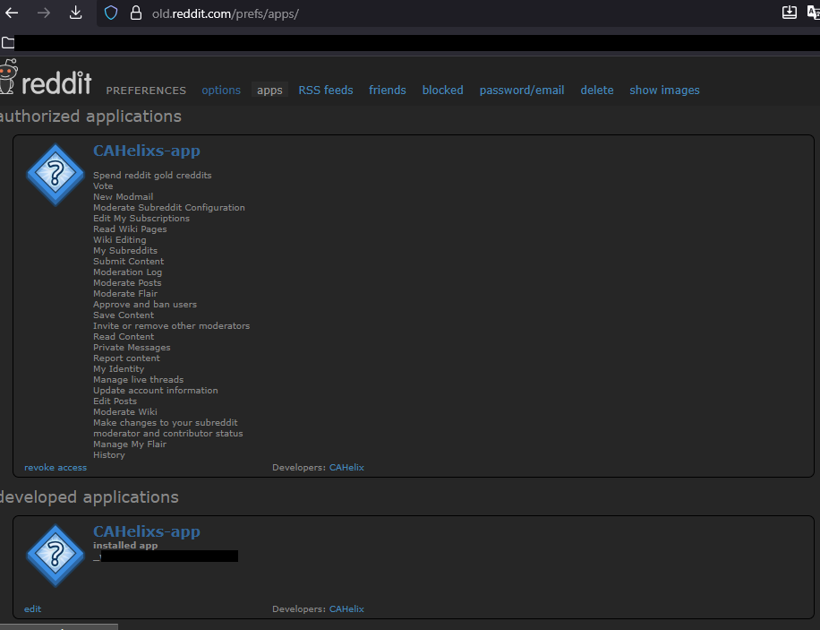The width and height of the screenshot is (820, 630).
Task: Open the blocked tab
Action: pyautogui.click(x=443, y=91)
